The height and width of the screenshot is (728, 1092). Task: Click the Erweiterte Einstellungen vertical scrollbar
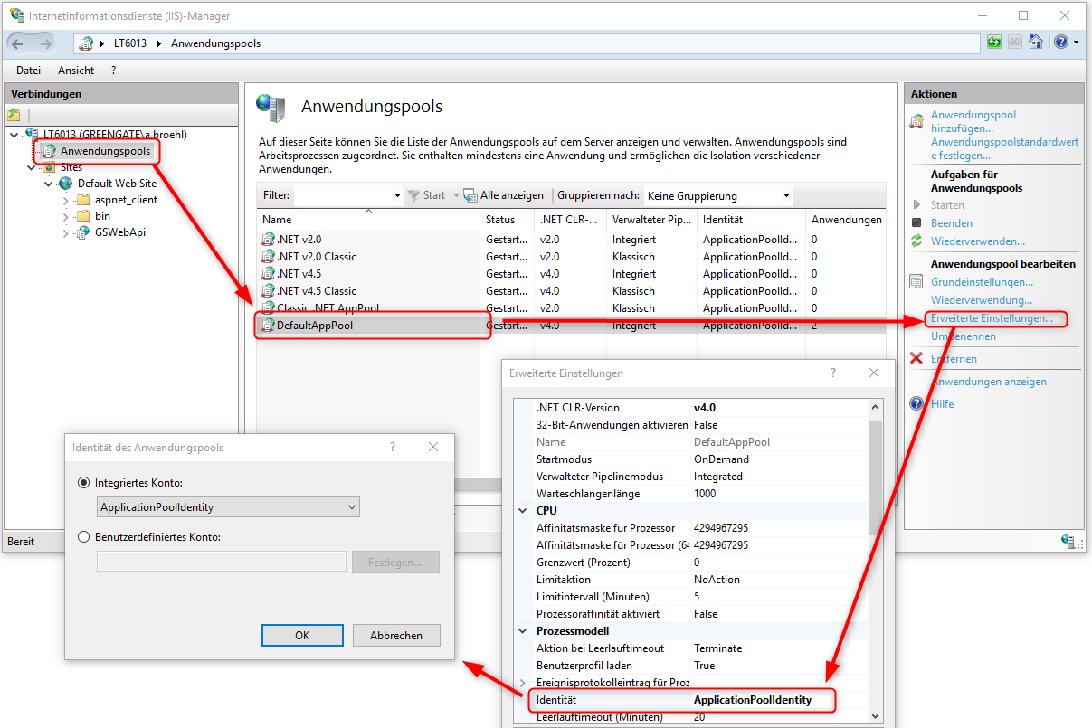pos(875,561)
